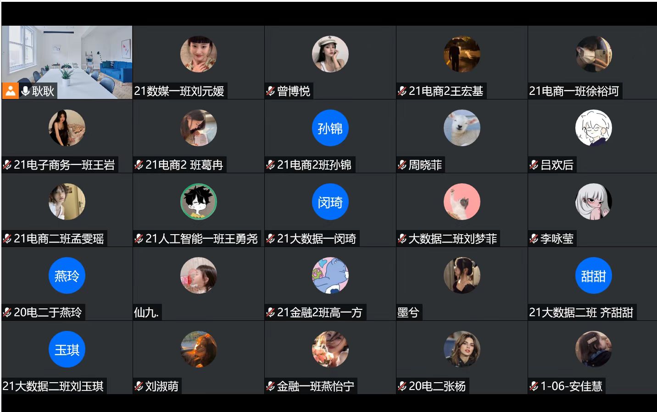Select the blue 甜甜 avatar circle
The width and height of the screenshot is (657, 412).
(593, 276)
